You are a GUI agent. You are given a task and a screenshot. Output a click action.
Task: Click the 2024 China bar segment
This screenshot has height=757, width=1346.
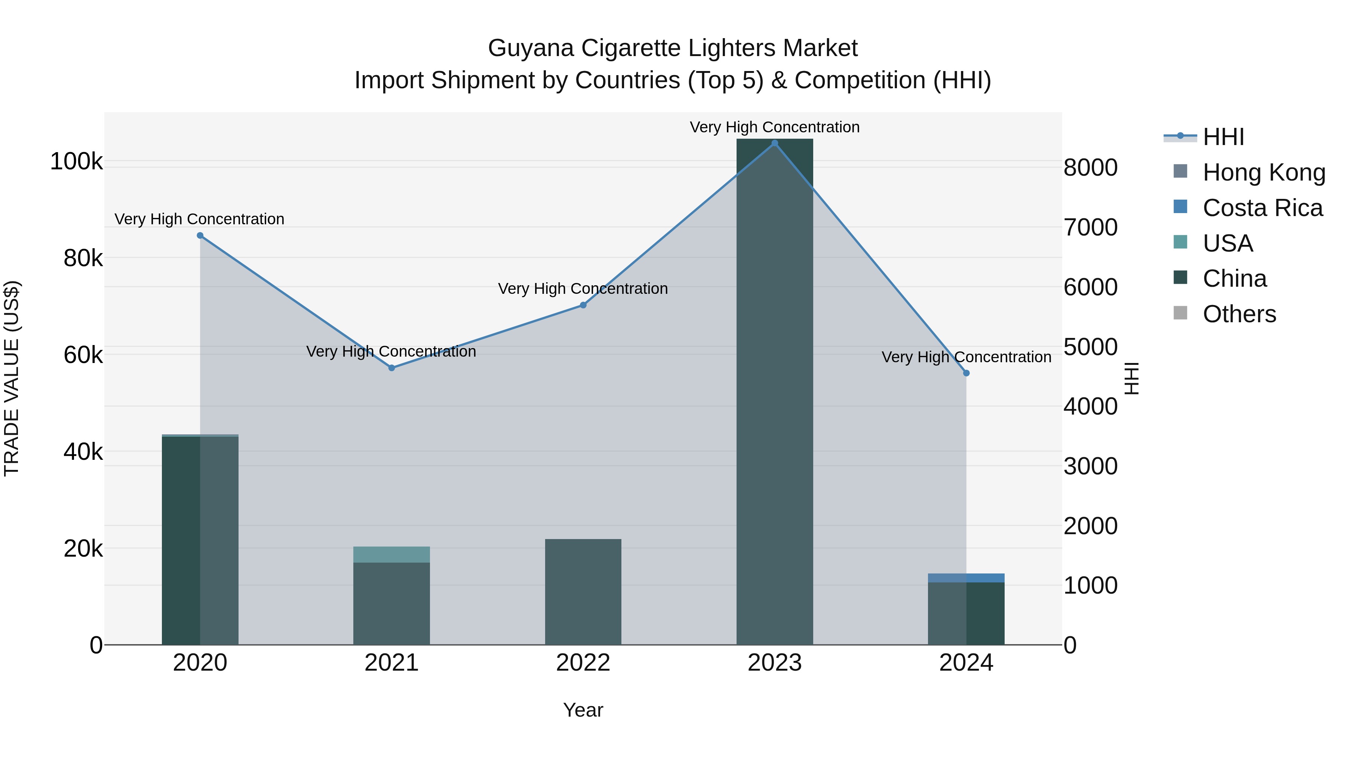pos(966,613)
